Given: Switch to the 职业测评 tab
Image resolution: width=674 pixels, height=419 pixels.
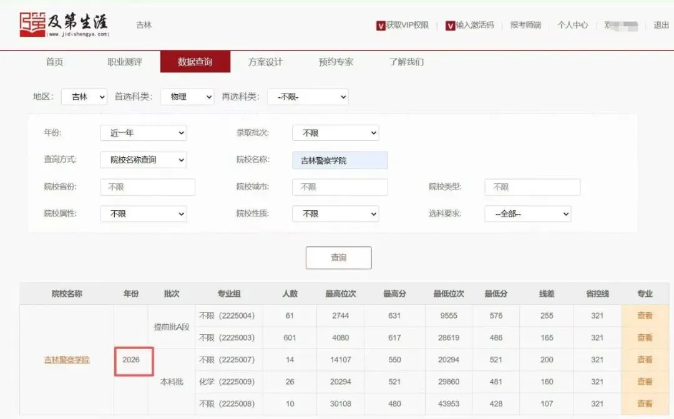Looking at the screenshot, I should [125, 62].
